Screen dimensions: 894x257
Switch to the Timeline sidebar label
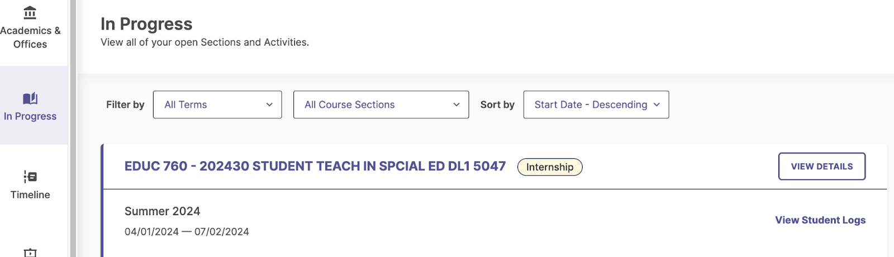30,195
